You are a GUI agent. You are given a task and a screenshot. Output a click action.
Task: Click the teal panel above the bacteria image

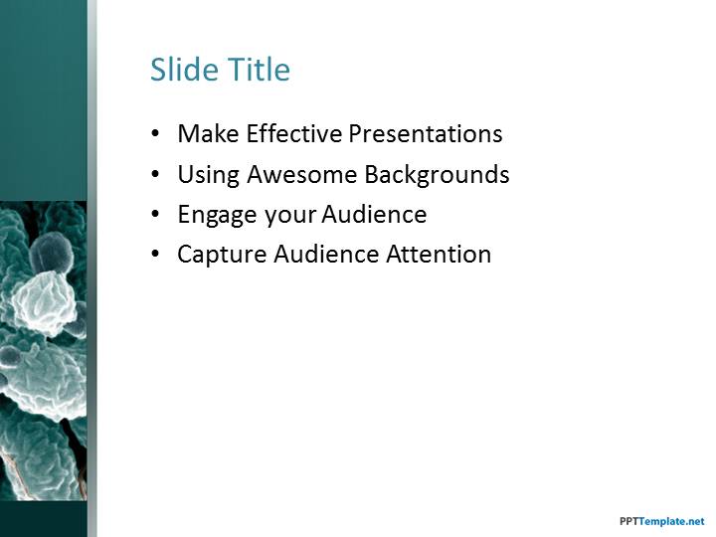(43, 99)
